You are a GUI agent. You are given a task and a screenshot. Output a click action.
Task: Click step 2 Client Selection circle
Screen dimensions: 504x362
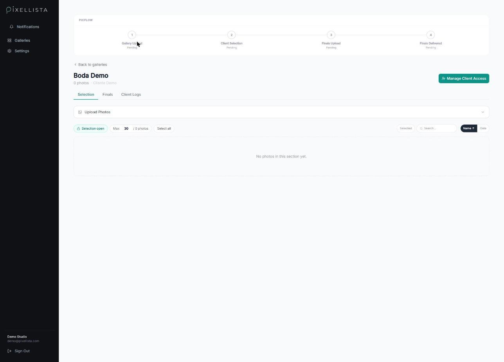click(231, 35)
